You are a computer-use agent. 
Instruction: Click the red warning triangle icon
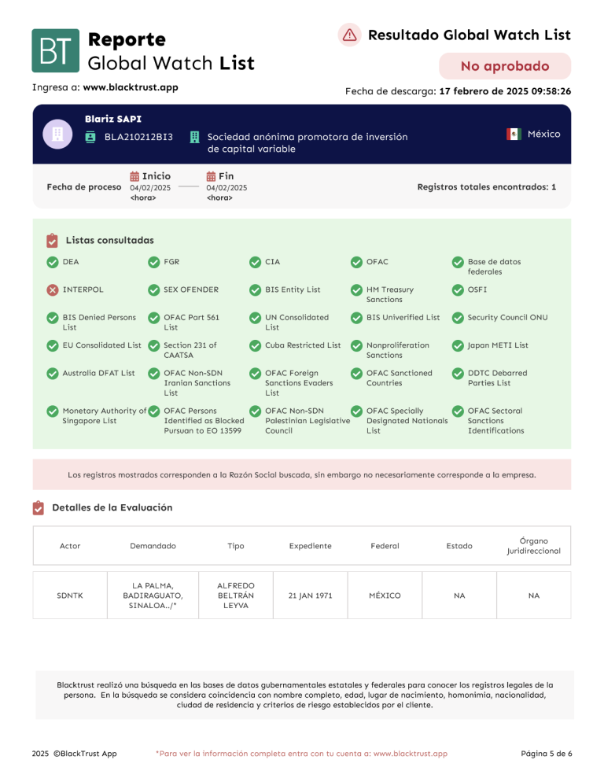(x=350, y=35)
